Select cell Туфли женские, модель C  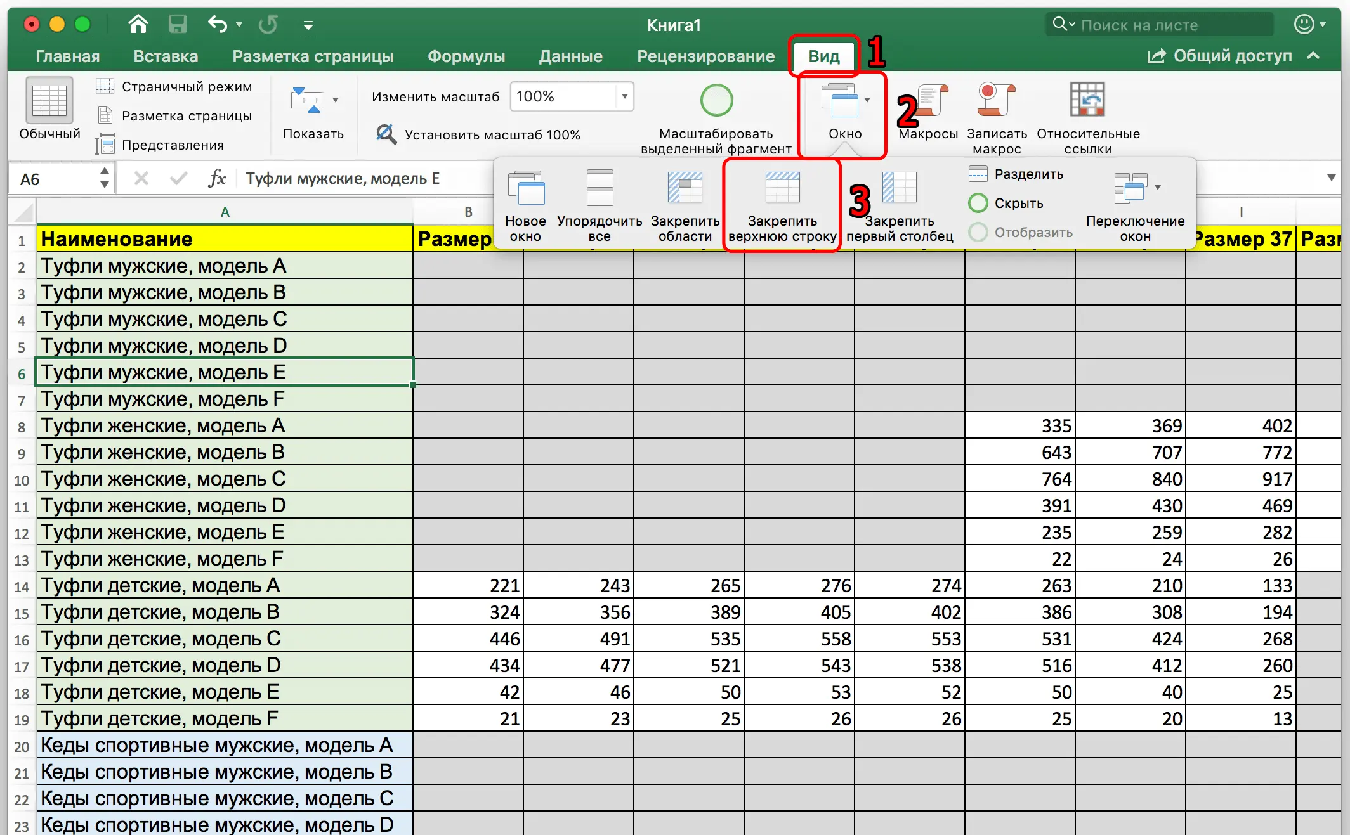coord(225,479)
